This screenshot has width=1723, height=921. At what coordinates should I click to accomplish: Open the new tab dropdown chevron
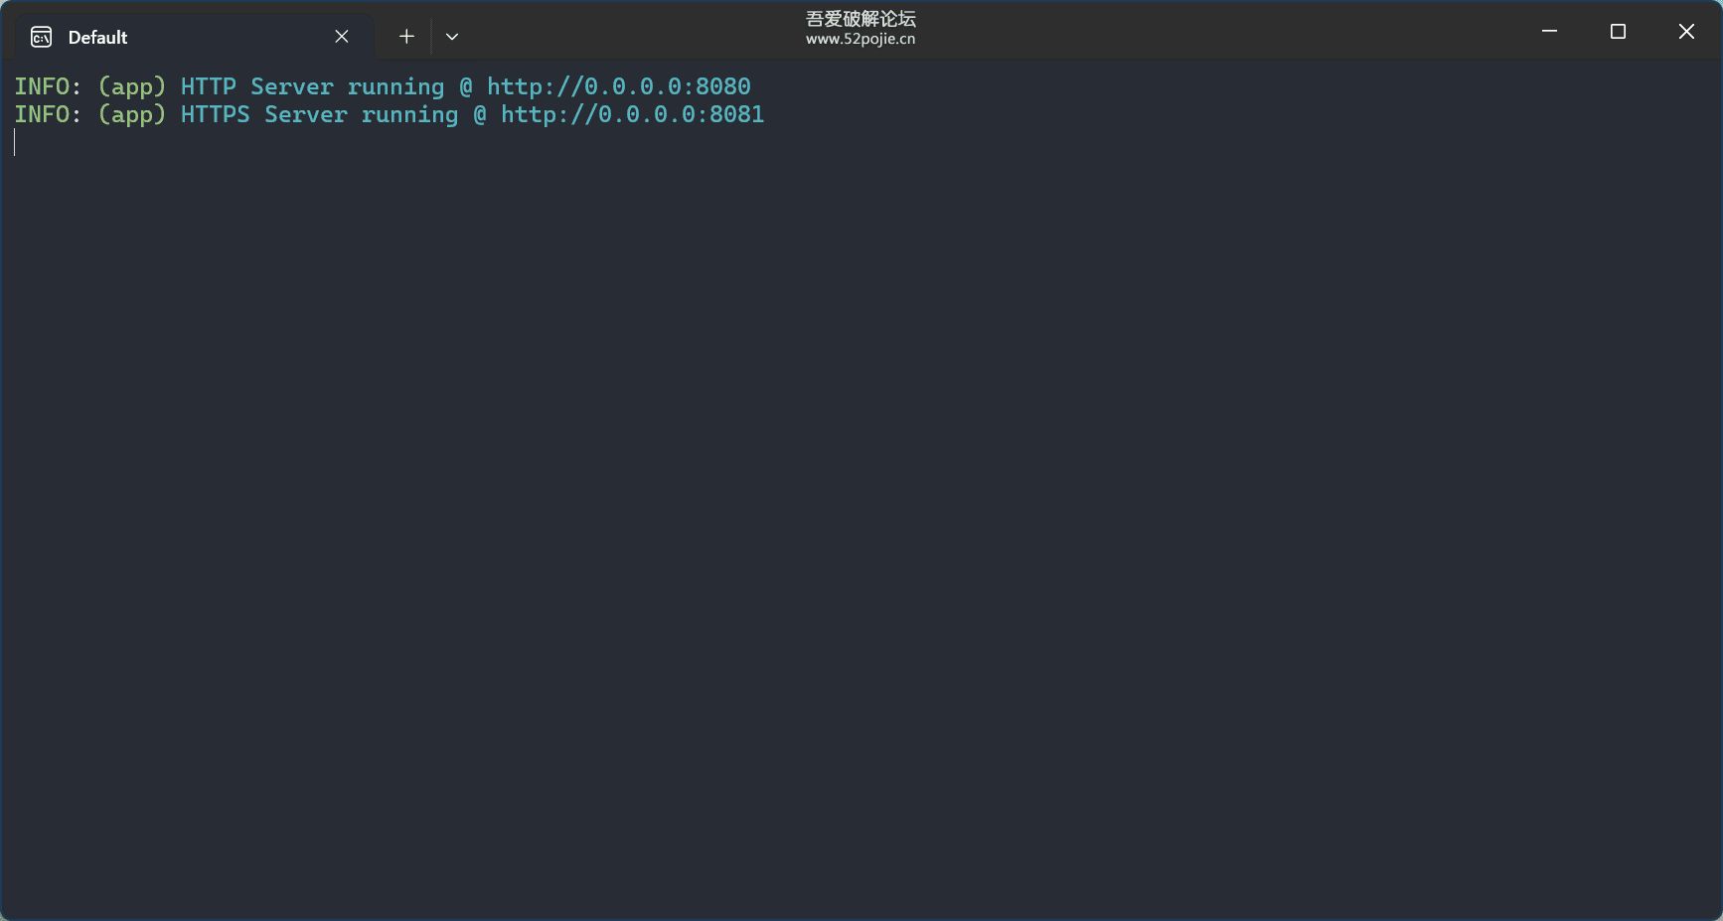pyautogui.click(x=452, y=37)
